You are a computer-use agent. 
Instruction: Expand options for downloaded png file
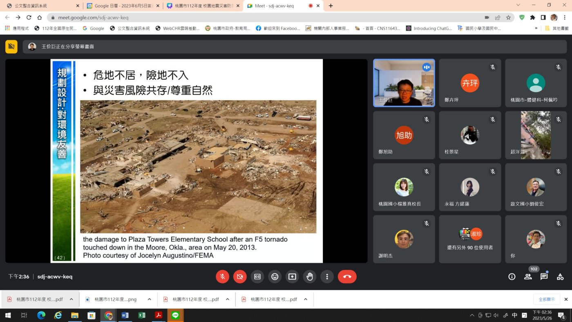click(x=149, y=300)
